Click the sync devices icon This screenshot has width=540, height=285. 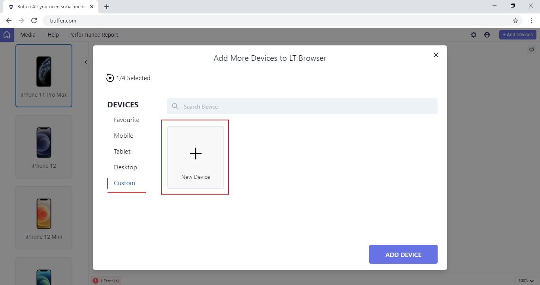click(532, 50)
